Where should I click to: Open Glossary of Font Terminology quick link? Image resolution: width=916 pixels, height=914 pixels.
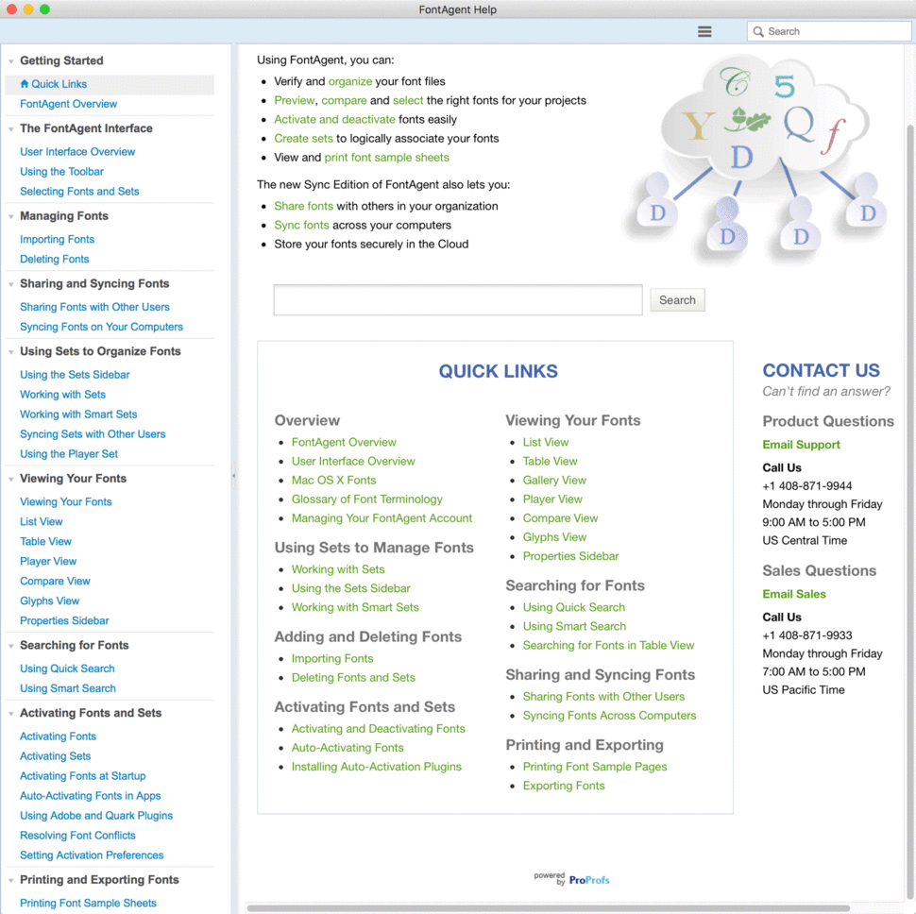pyautogui.click(x=366, y=499)
